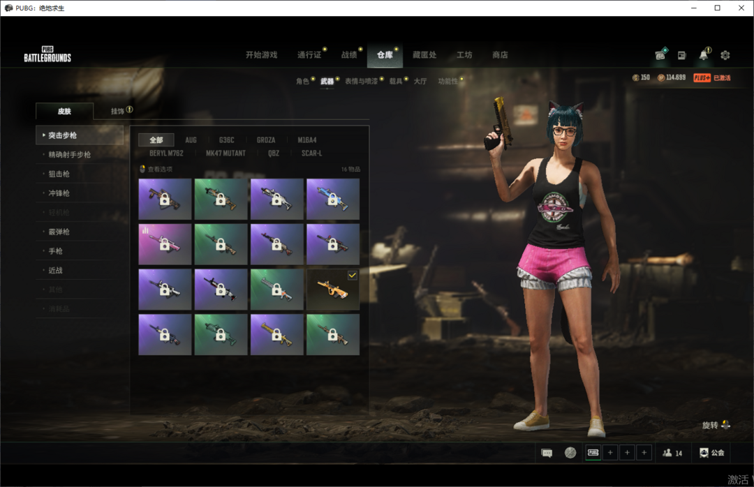Click the first plus slot to invite teammate

pos(610,452)
